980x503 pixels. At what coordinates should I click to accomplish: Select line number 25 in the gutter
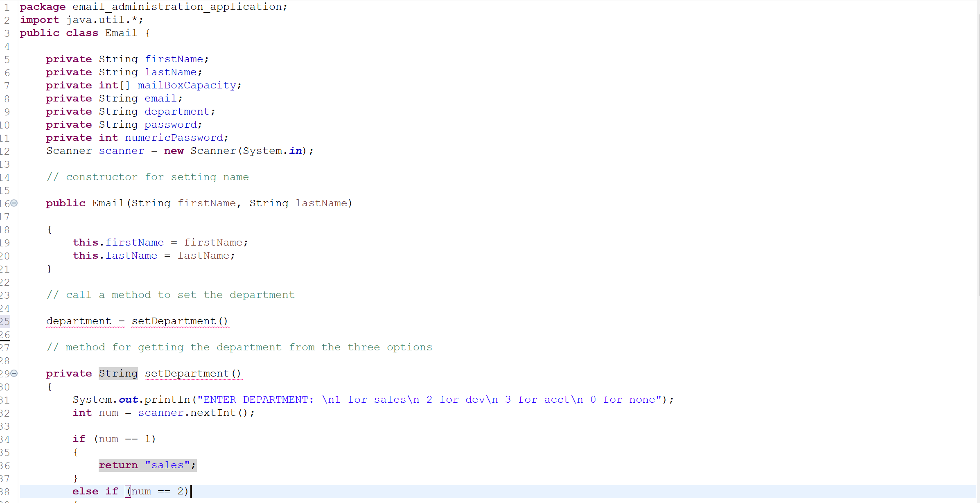coord(6,322)
